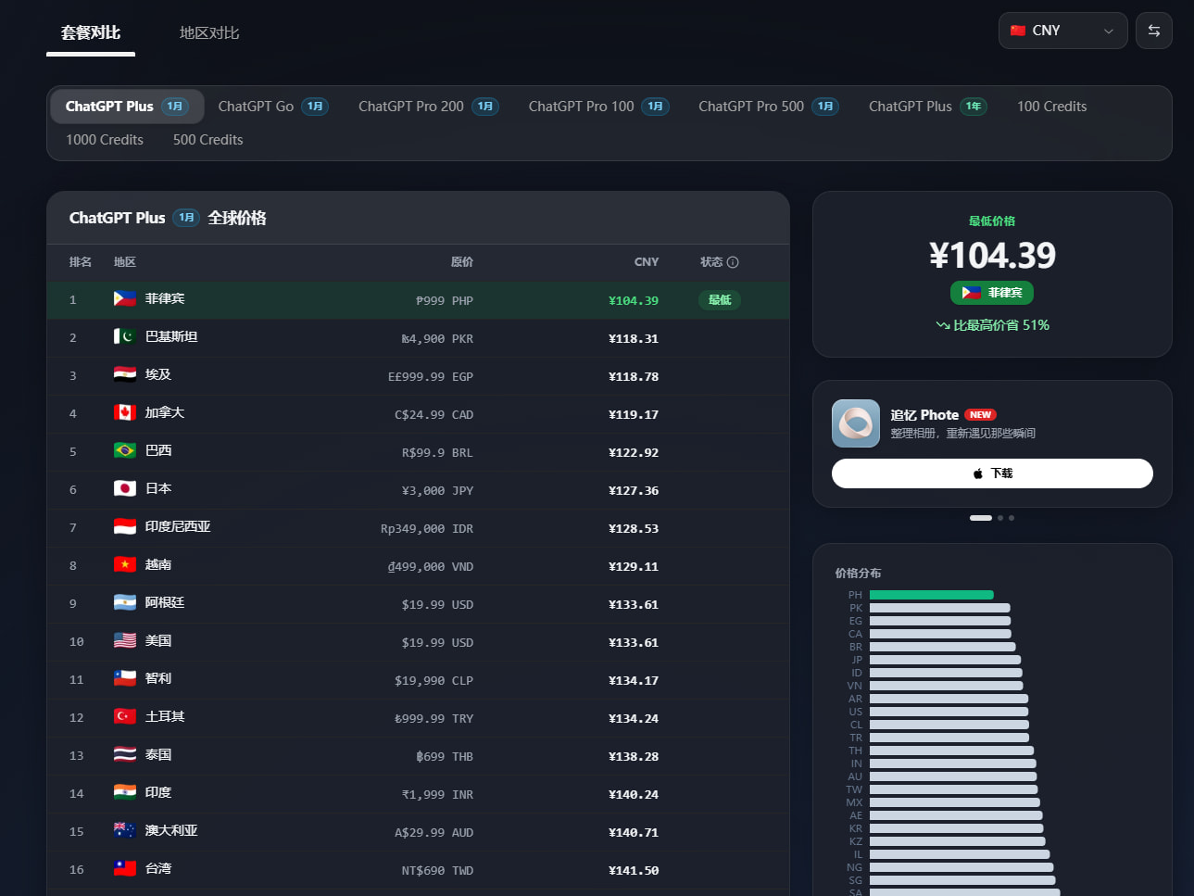Click the Philippines flag in row one
Image resolution: width=1194 pixels, height=896 pixels.
125,298
